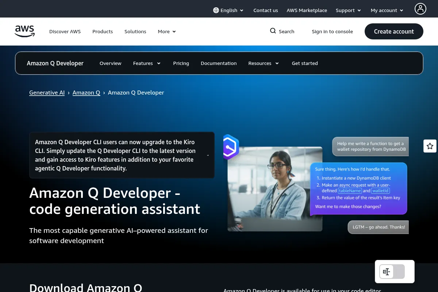Click the 'LGTM – go ahead. Thanks!' bubble
438x292 pixels.
click(x=378, y=227)
